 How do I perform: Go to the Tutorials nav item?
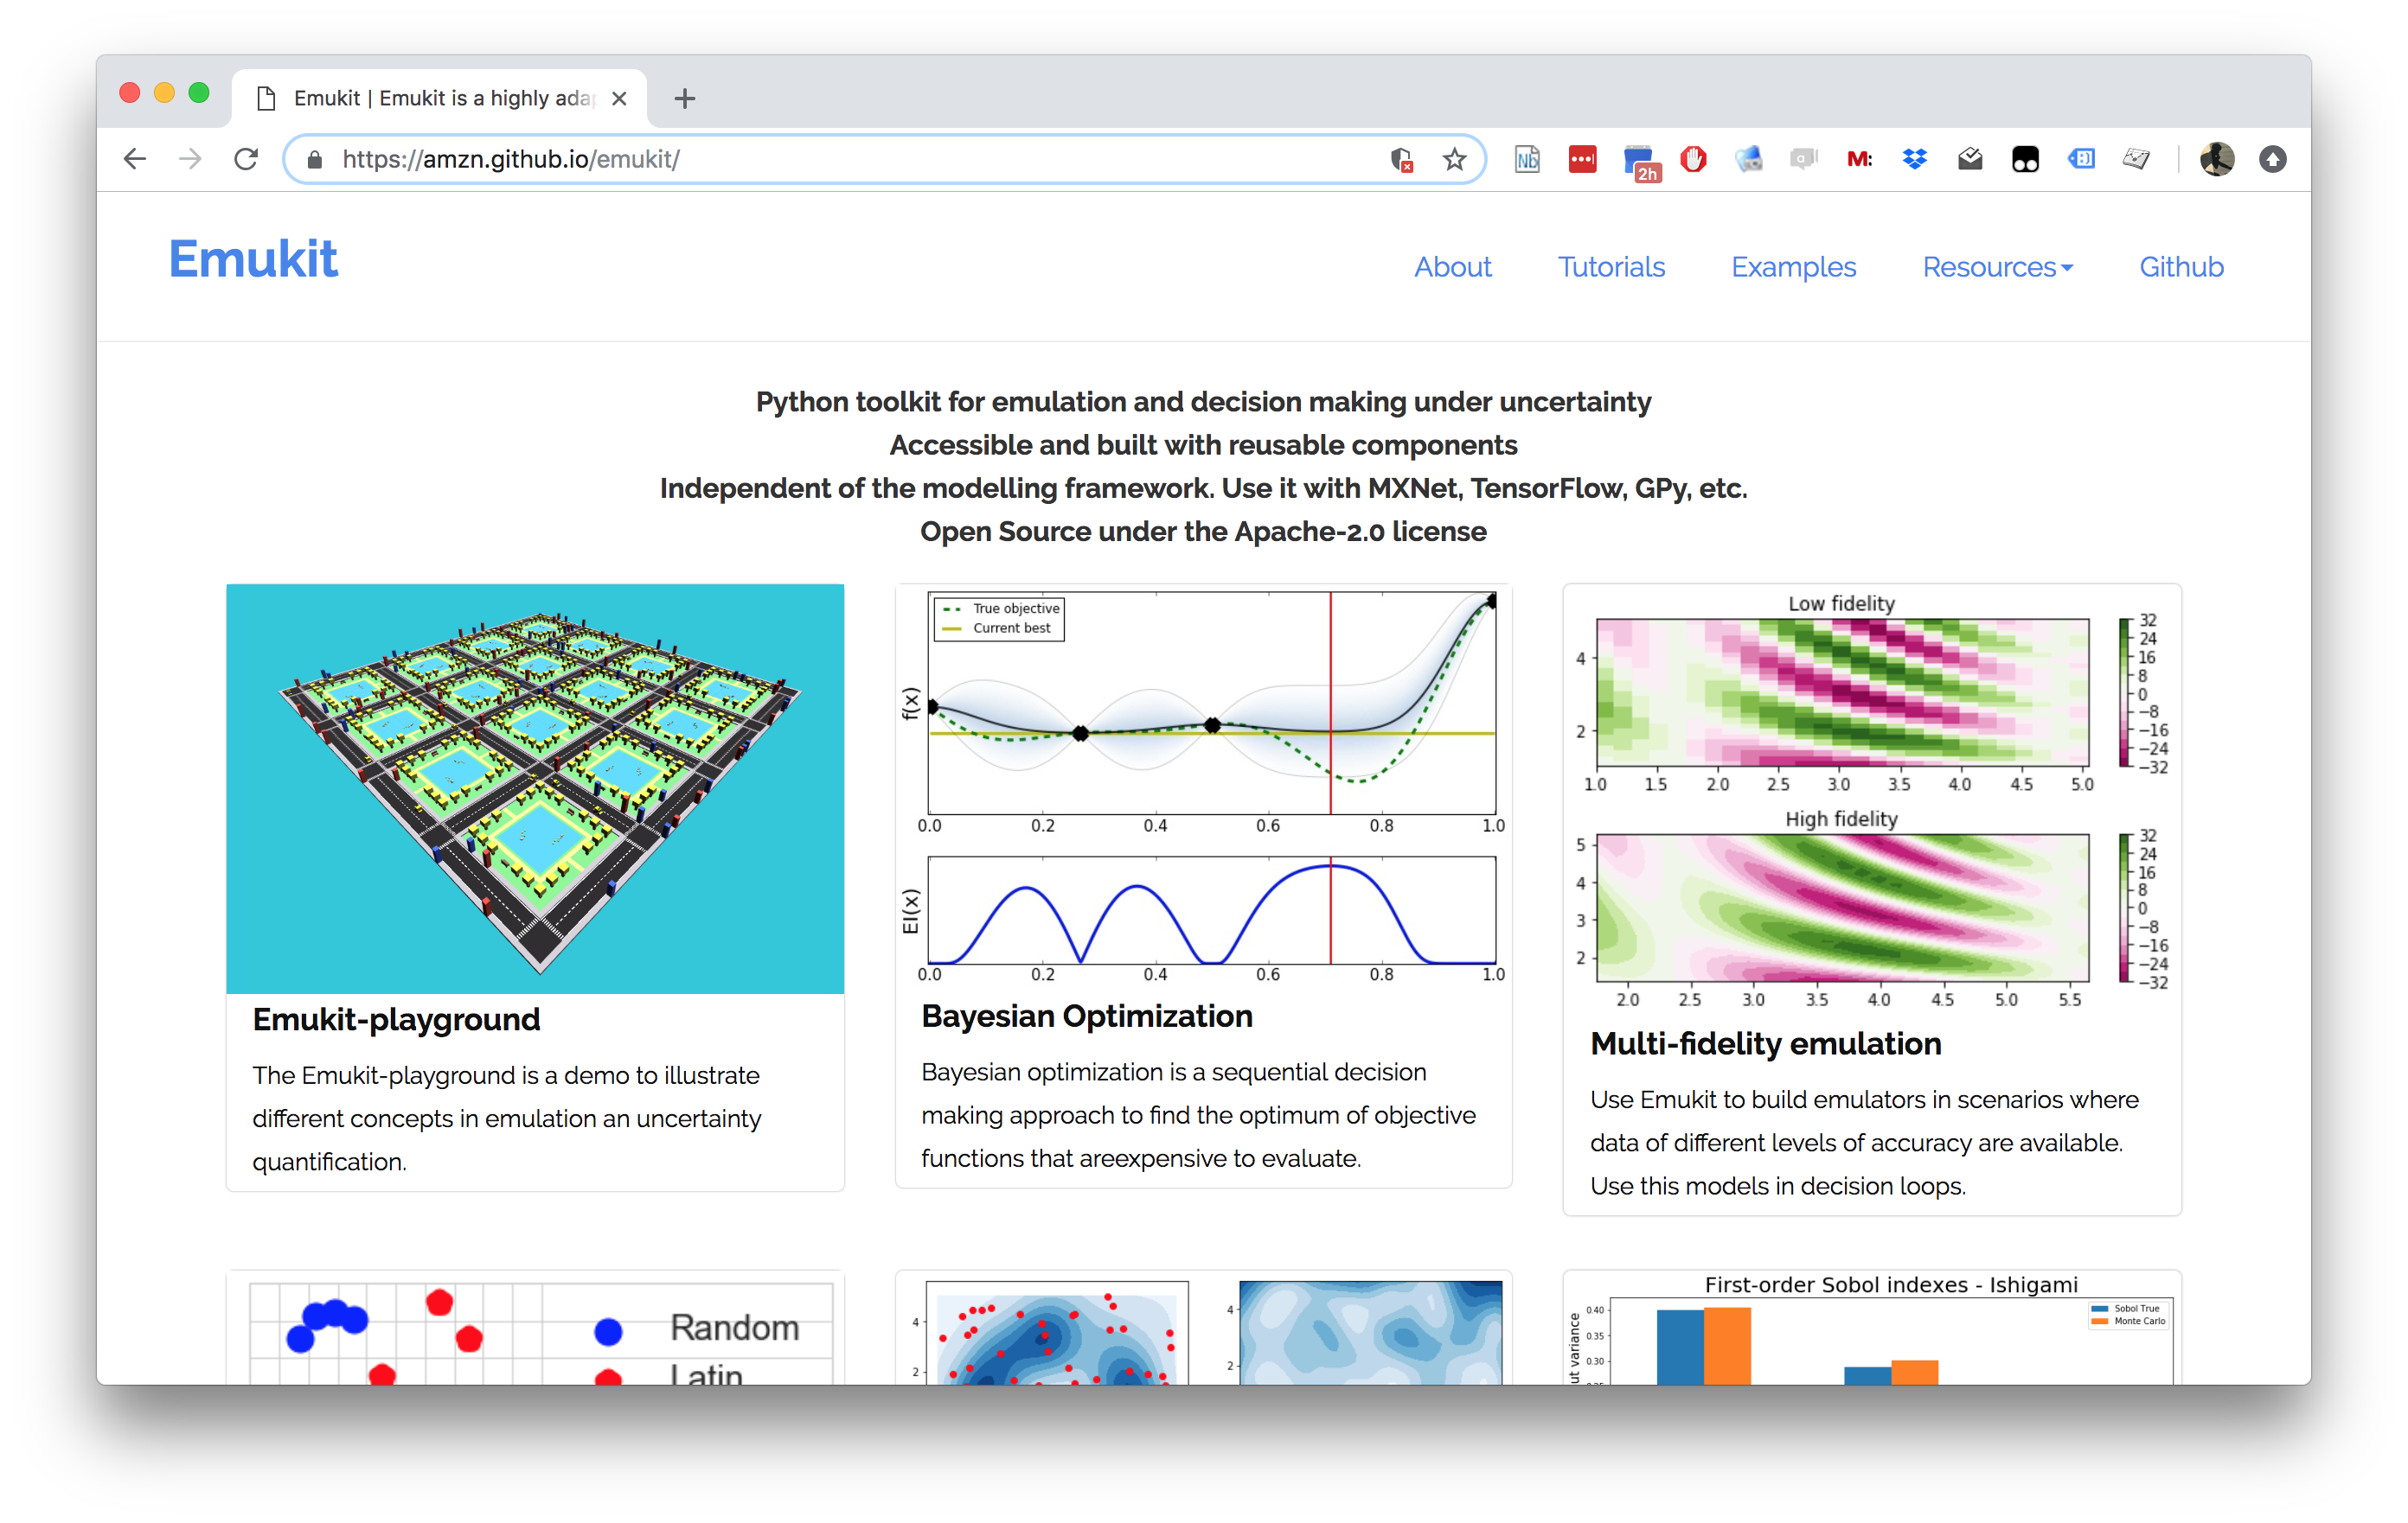(x=1610, y=267)
